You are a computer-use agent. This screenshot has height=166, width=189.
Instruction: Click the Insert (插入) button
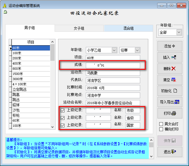170,57
